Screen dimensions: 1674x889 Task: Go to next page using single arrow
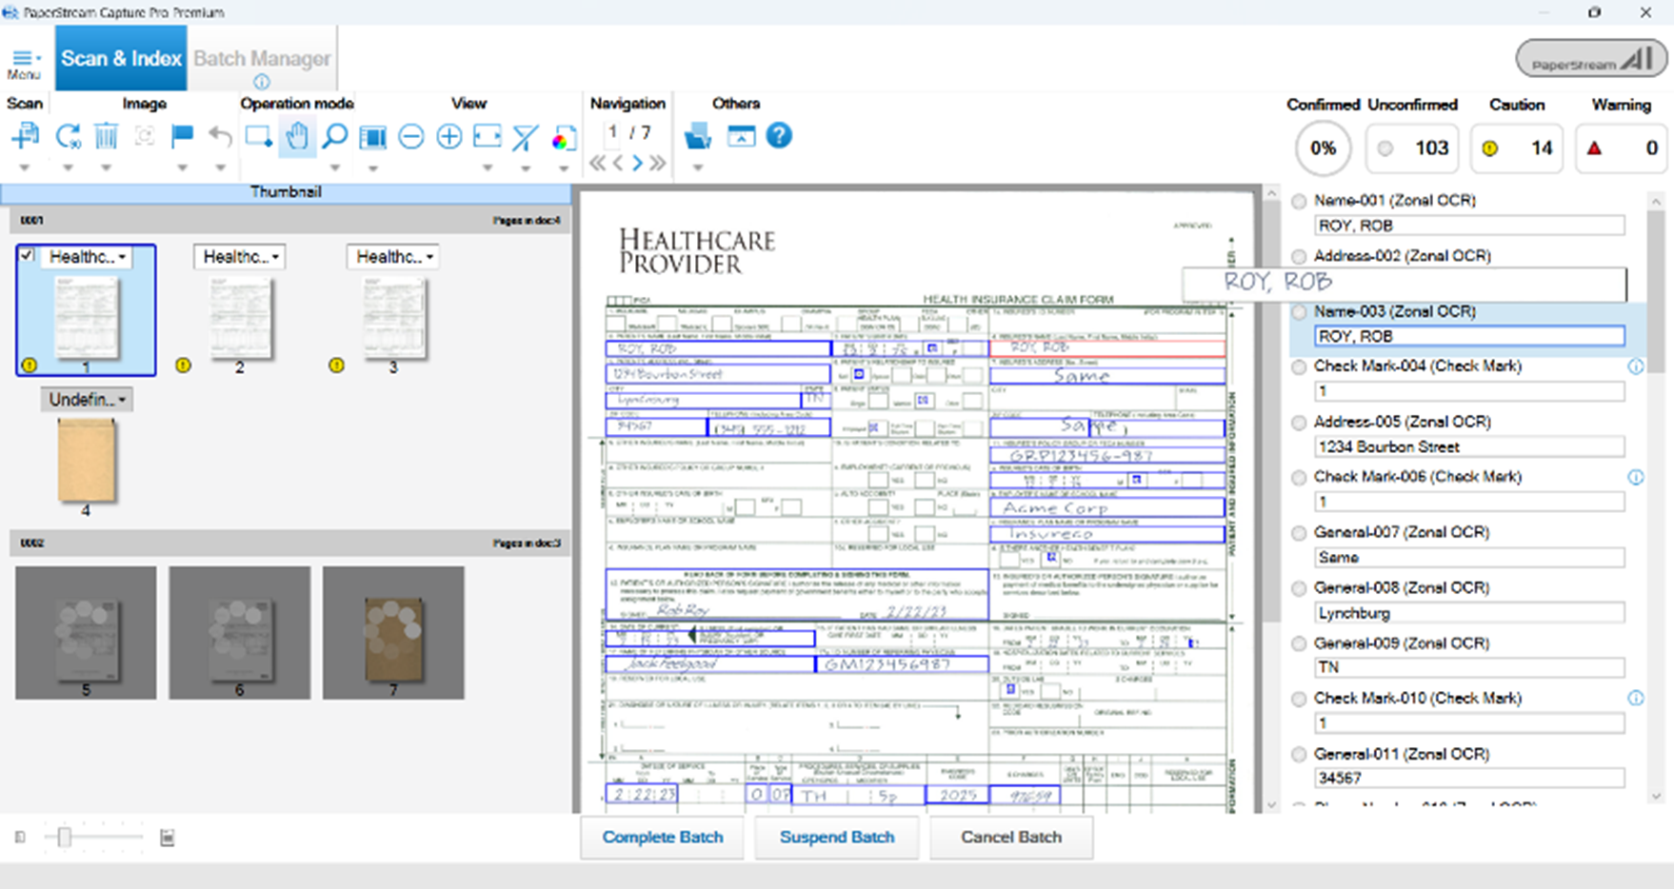tap(638, 163)
